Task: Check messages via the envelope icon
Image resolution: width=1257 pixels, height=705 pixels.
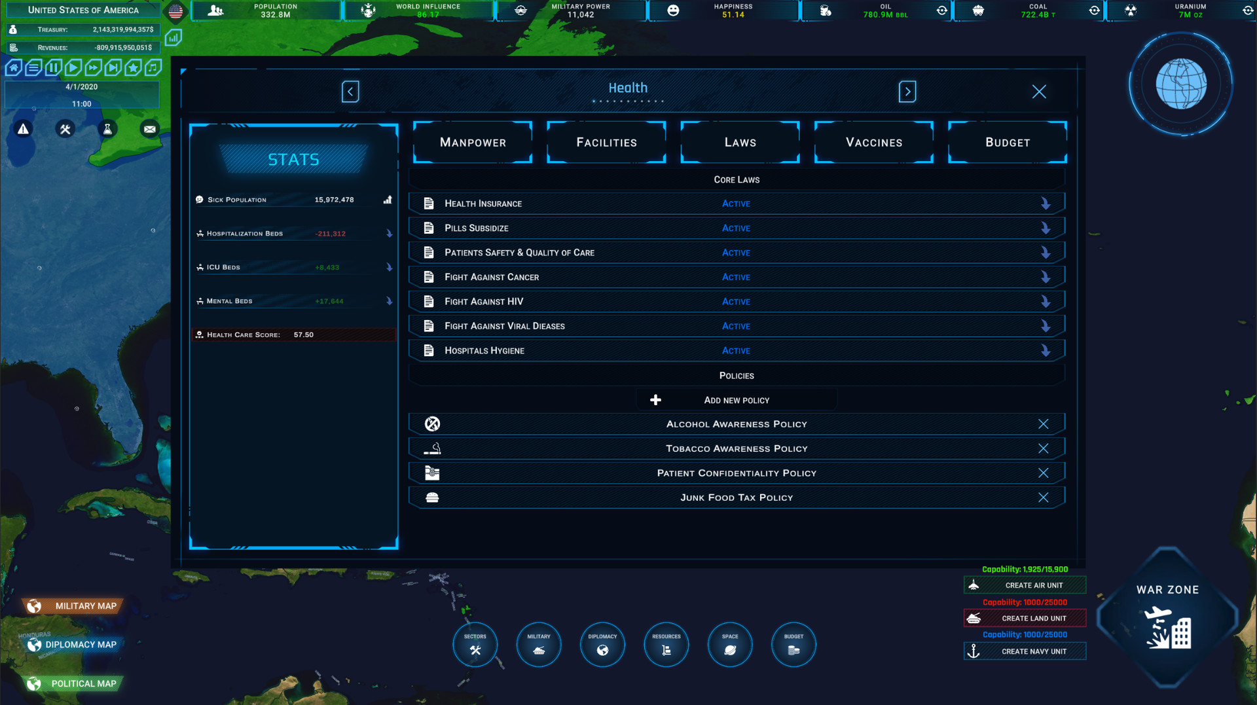Action: (149, 129)
